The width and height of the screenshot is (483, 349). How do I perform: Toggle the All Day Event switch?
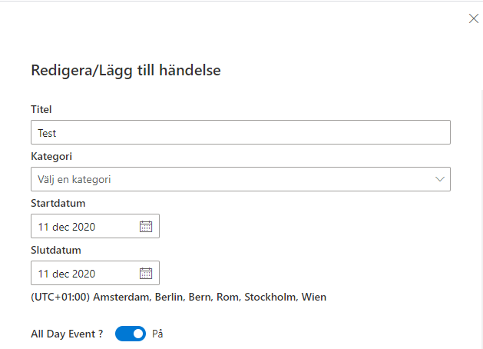tap(131, 334)
